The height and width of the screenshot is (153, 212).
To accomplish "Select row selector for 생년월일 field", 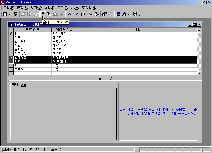I will tap(11, 42).
